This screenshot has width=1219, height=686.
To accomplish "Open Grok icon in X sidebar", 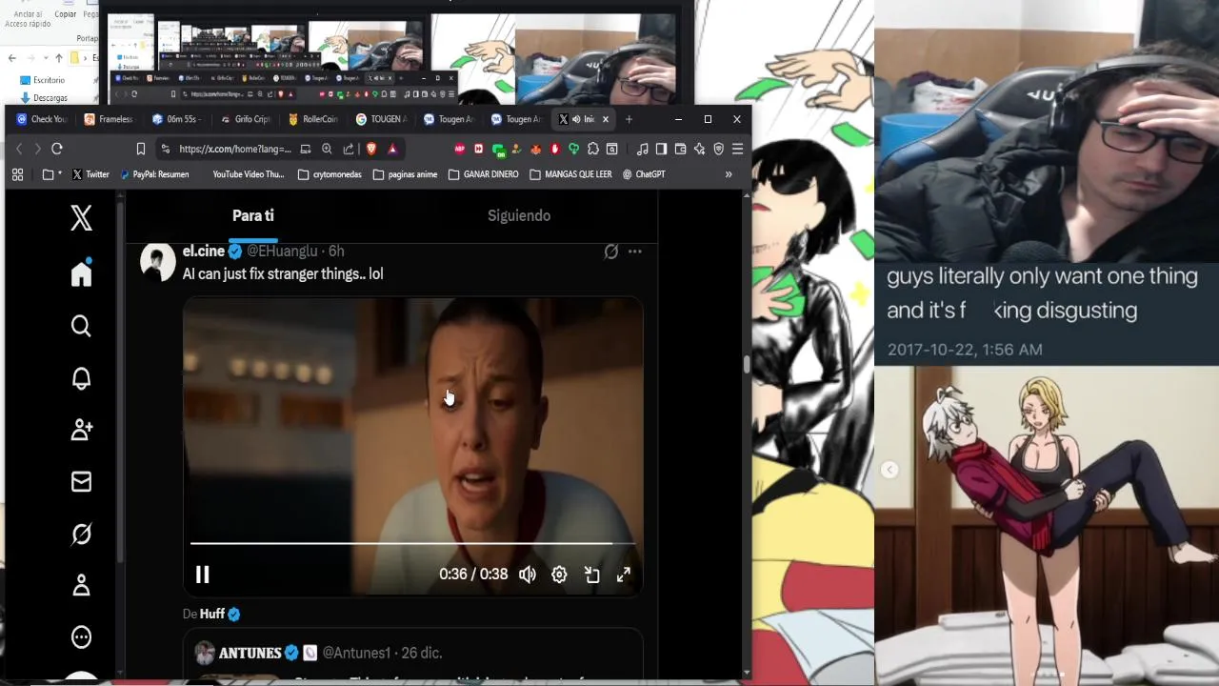I will (x=81, y=534).
